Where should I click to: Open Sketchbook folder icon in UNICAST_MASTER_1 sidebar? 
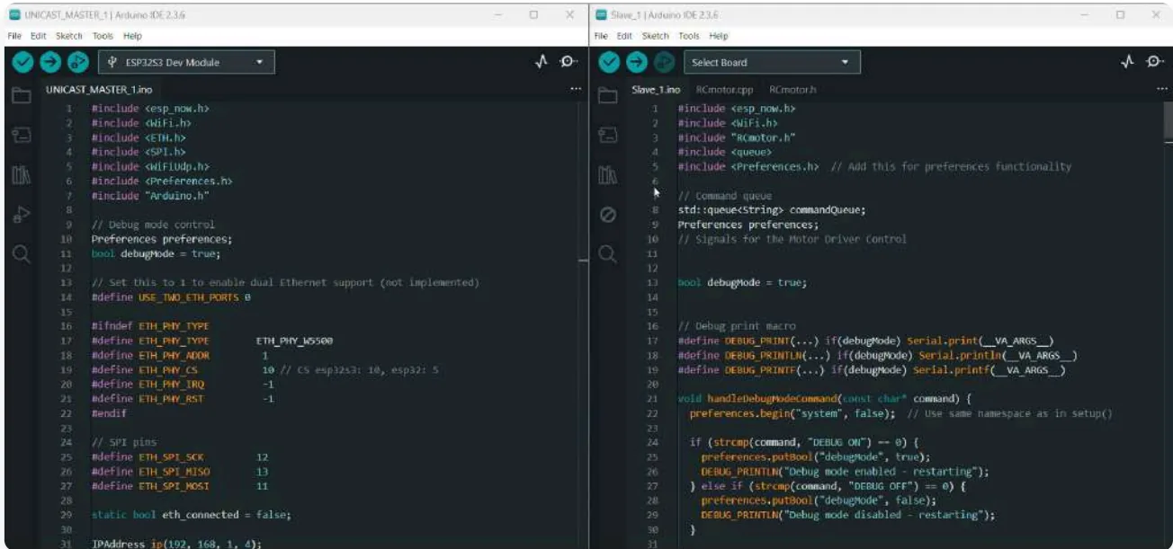point(22,96)
